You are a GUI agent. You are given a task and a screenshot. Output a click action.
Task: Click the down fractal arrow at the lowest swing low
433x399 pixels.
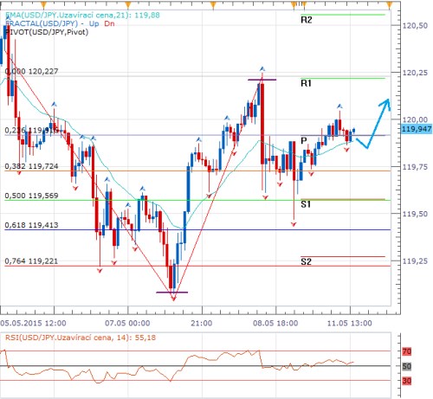point(173,299)
